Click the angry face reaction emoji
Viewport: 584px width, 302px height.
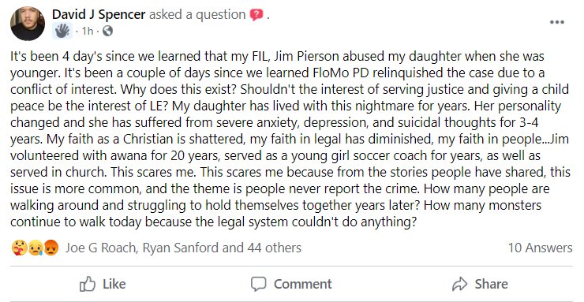pyautogui.click(x=51, y=248)
